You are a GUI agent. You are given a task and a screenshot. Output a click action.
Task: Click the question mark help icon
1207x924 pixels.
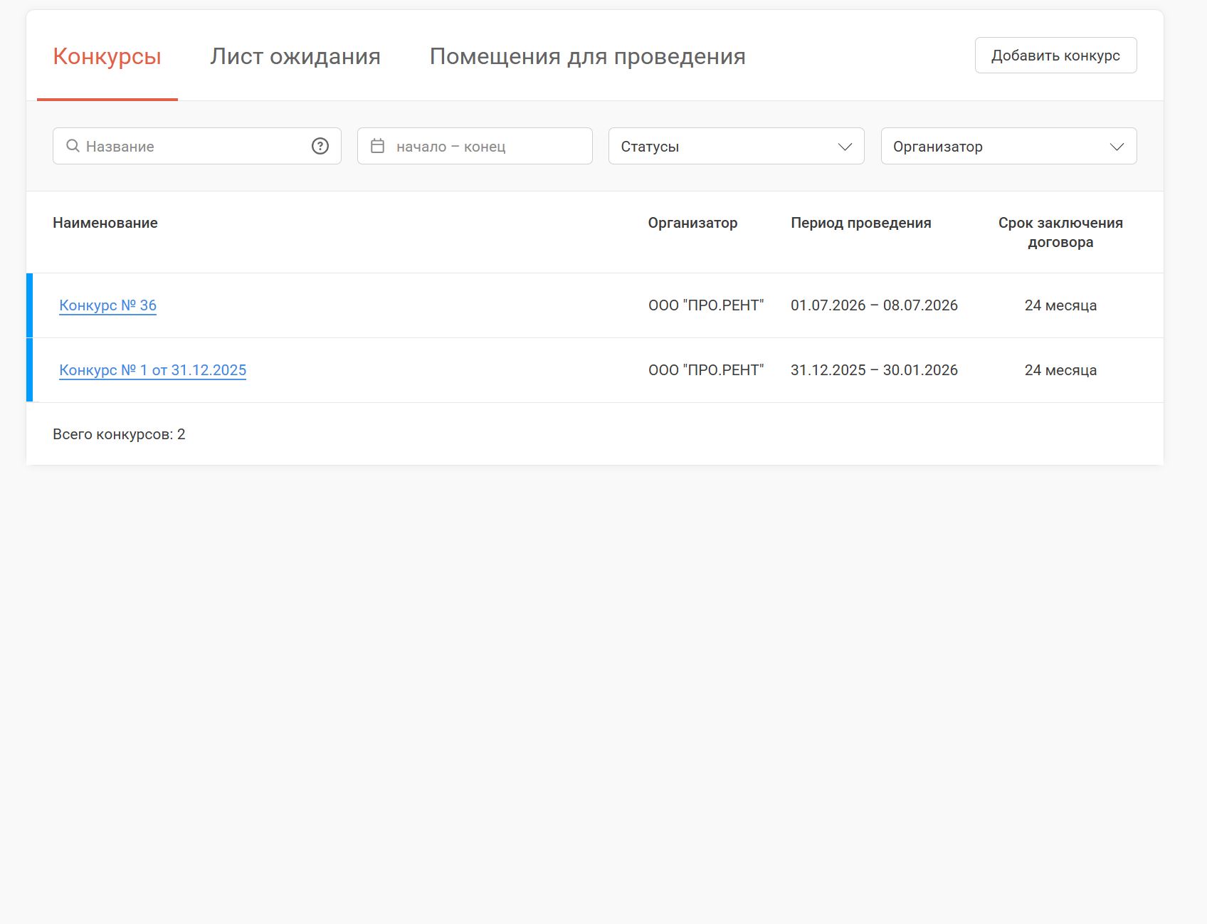[x=320, y=146]
